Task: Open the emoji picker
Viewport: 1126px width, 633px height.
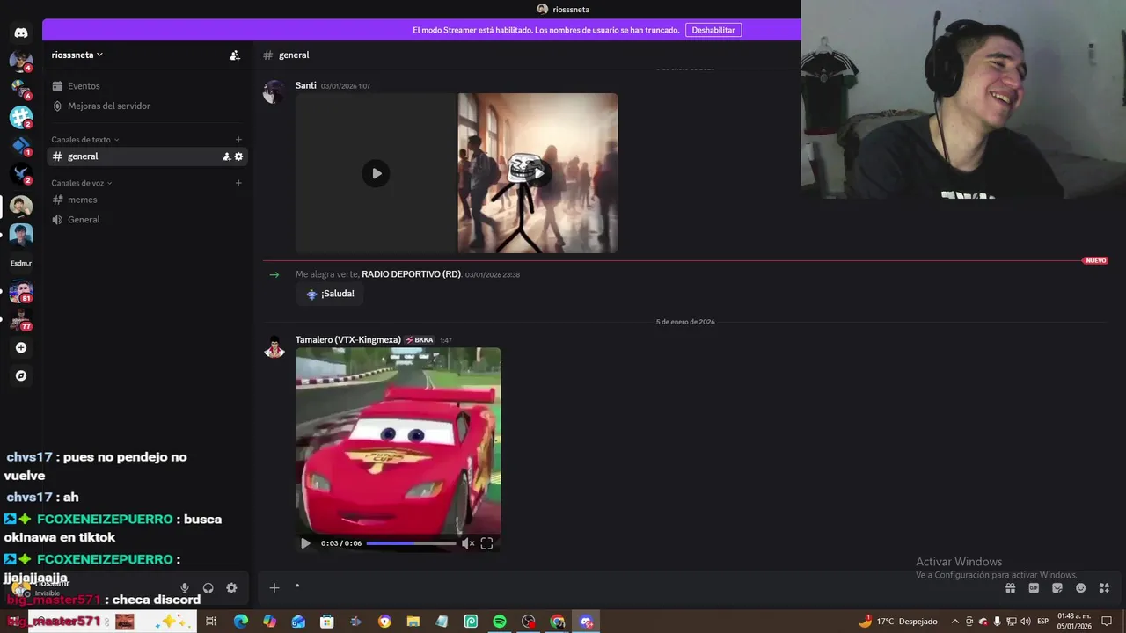Action: (1080, 588)
